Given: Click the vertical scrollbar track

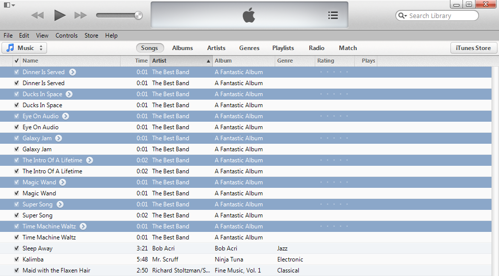Looking at the screenshot, I should click(495, 171).
